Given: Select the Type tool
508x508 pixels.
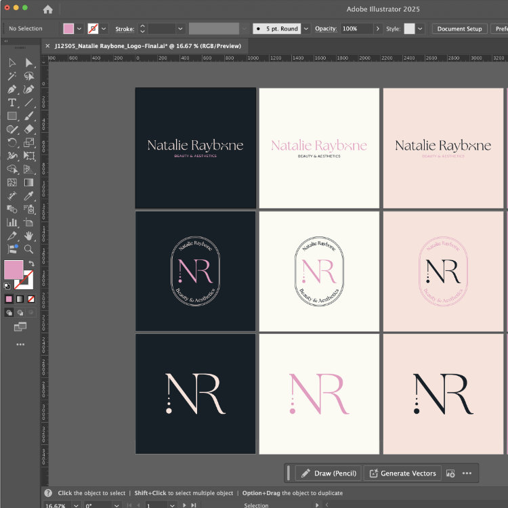Looking at the screenshot, I should click(12, 103).
